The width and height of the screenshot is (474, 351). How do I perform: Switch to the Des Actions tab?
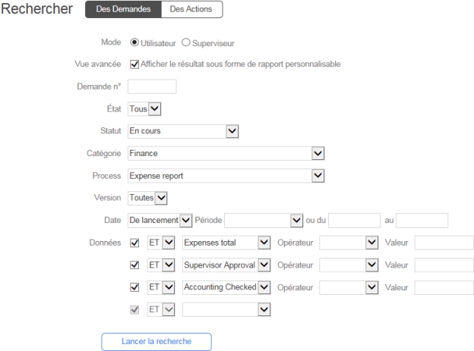coord(192,9)
